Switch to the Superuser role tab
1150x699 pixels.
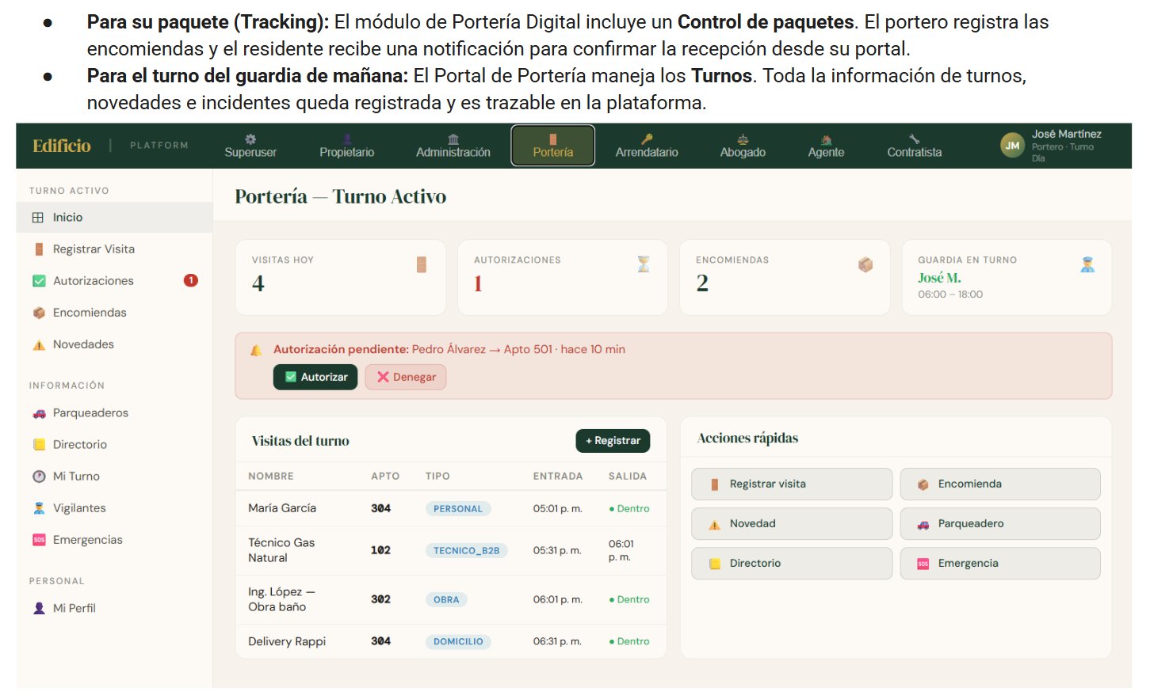tap(250, 146)
